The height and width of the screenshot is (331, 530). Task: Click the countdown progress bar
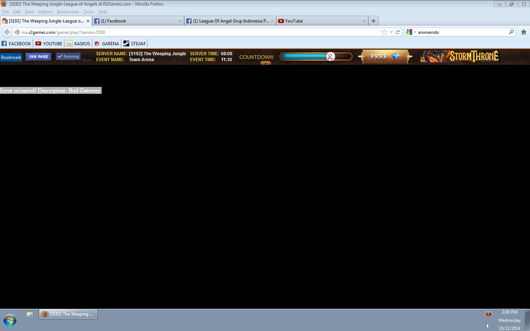316,57
